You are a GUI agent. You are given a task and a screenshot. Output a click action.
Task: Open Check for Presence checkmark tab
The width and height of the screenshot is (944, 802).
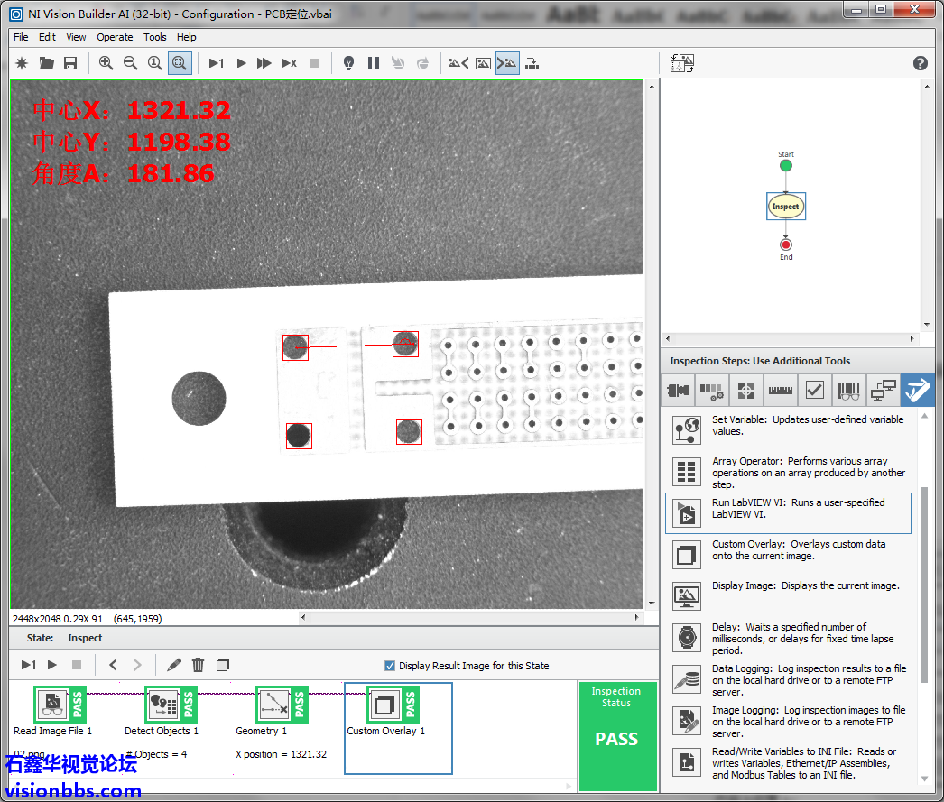pos(815,391)
